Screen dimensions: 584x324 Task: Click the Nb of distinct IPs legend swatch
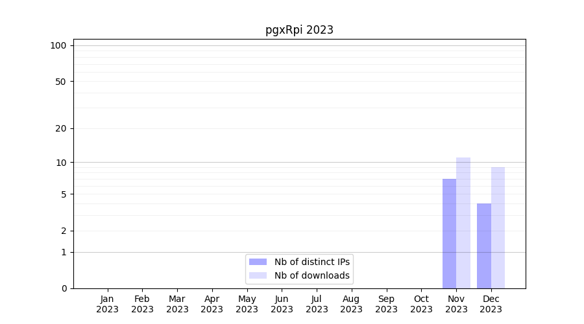pyautogui.click(x=258, y=262)
